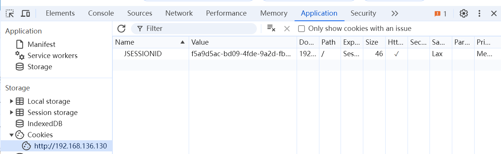The height and width of the screenshot is (154, 501).
Task: Activate the inspect element picker icon
Action: click(10, 13)
